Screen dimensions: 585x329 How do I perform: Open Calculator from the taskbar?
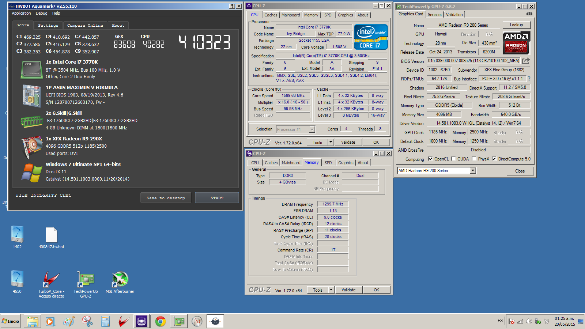click(105, 321)
